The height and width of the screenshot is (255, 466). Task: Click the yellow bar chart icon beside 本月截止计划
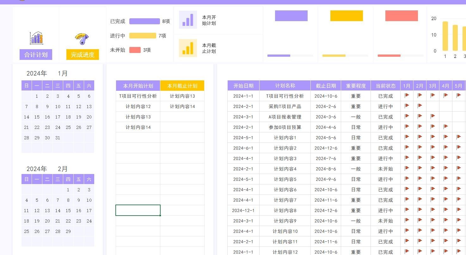tap(188, 48)
